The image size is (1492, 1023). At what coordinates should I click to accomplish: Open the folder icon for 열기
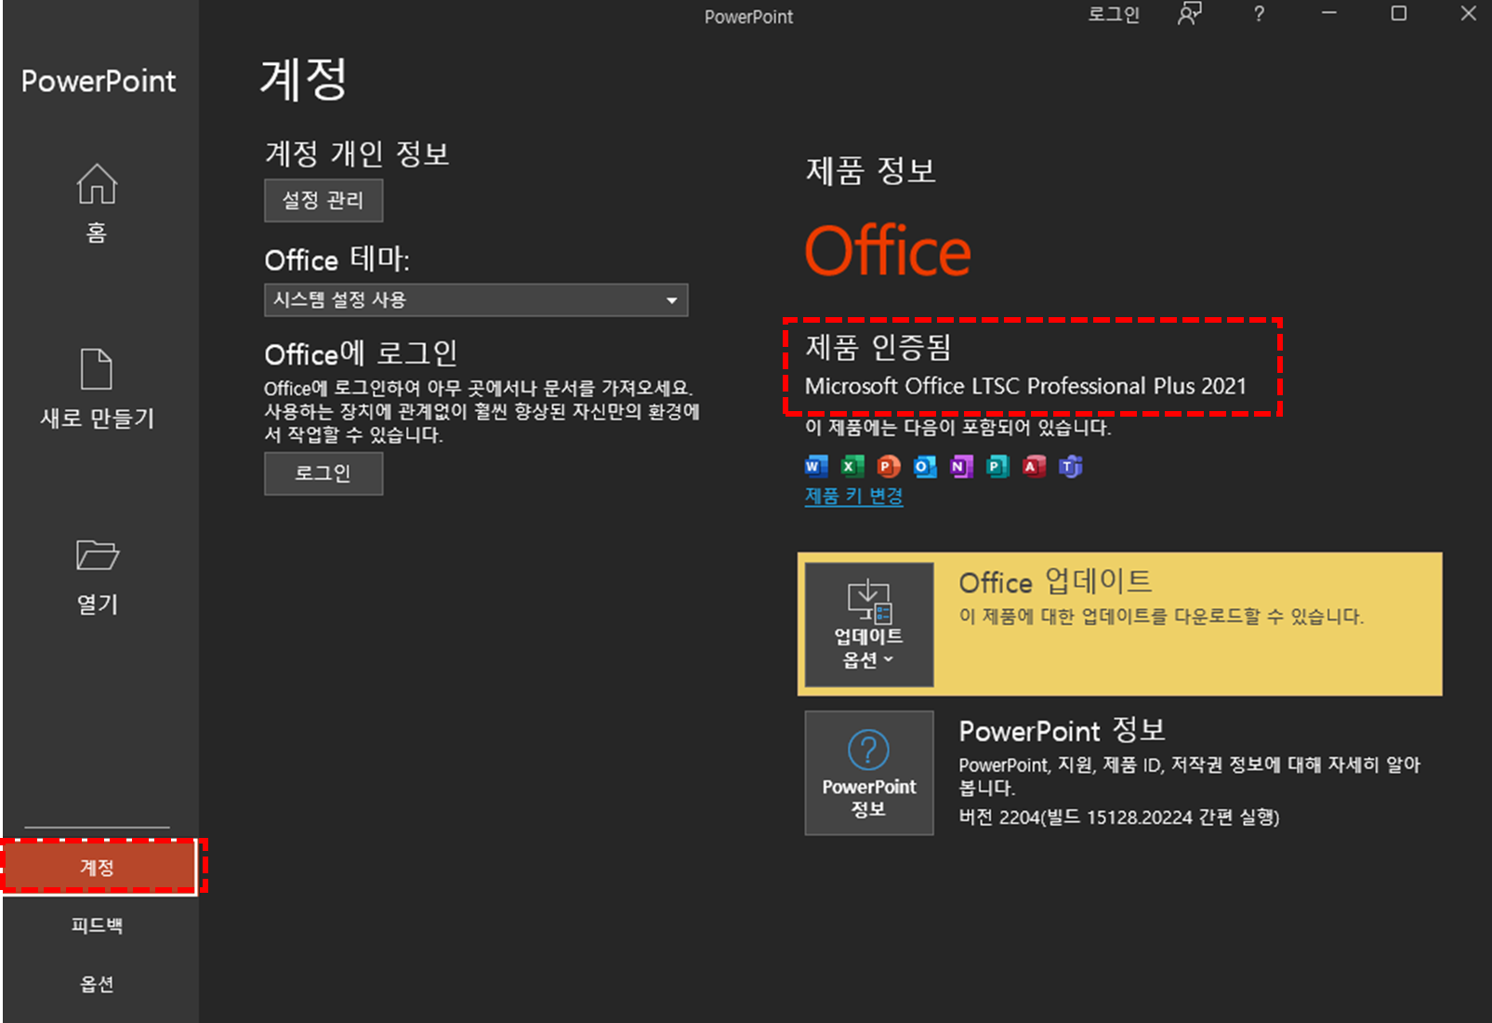tap(97, 554)
